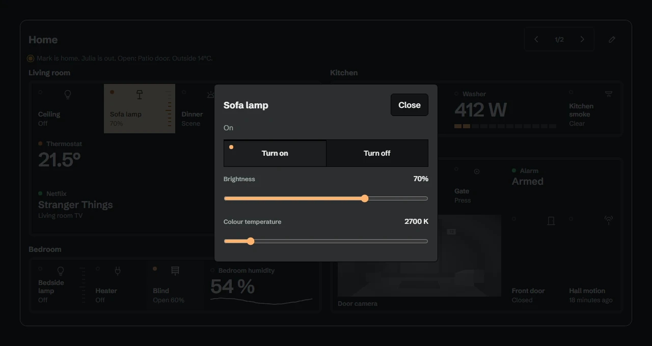Click the Stranger Things media title
Image resolution: width=652 pixels, height=346 pixels.
pyautogui.click(x=75, y=205)
